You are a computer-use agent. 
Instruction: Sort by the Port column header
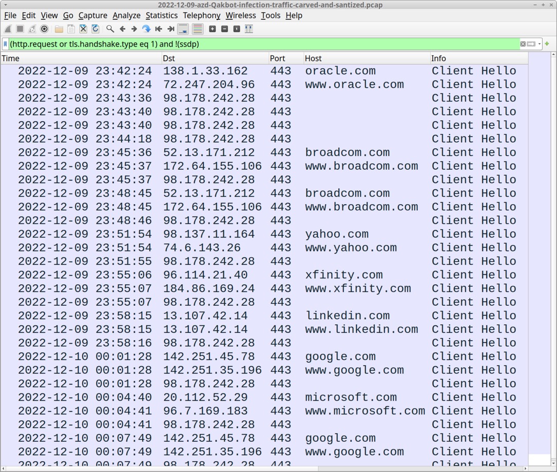(286, 58)
